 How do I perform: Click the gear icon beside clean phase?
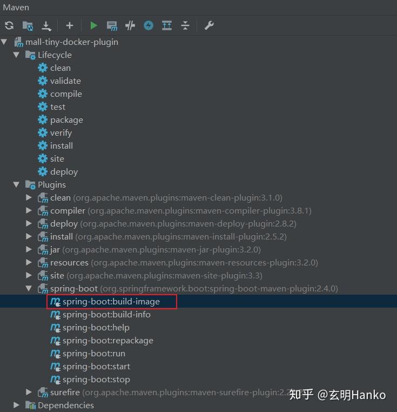pyautogui.click(x=43, y=68)
